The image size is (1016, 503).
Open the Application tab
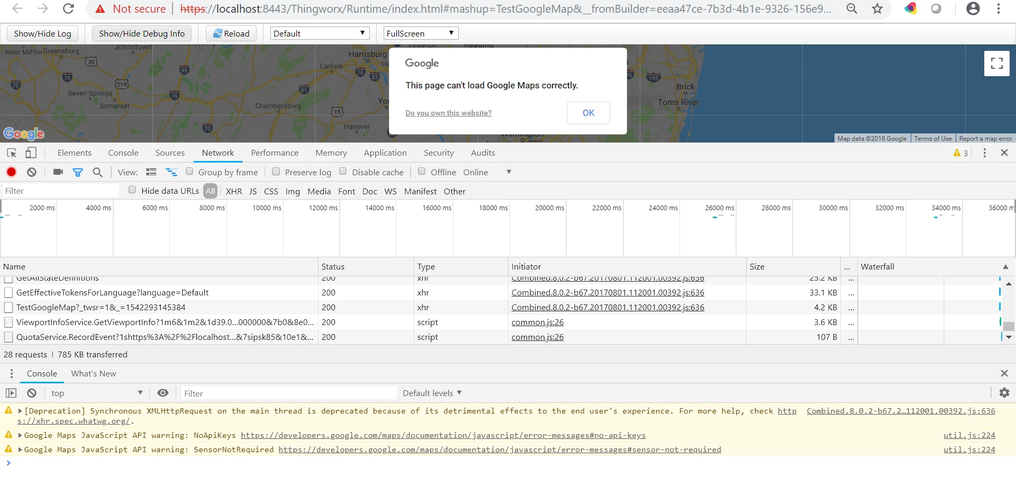(x=385, y=153)
